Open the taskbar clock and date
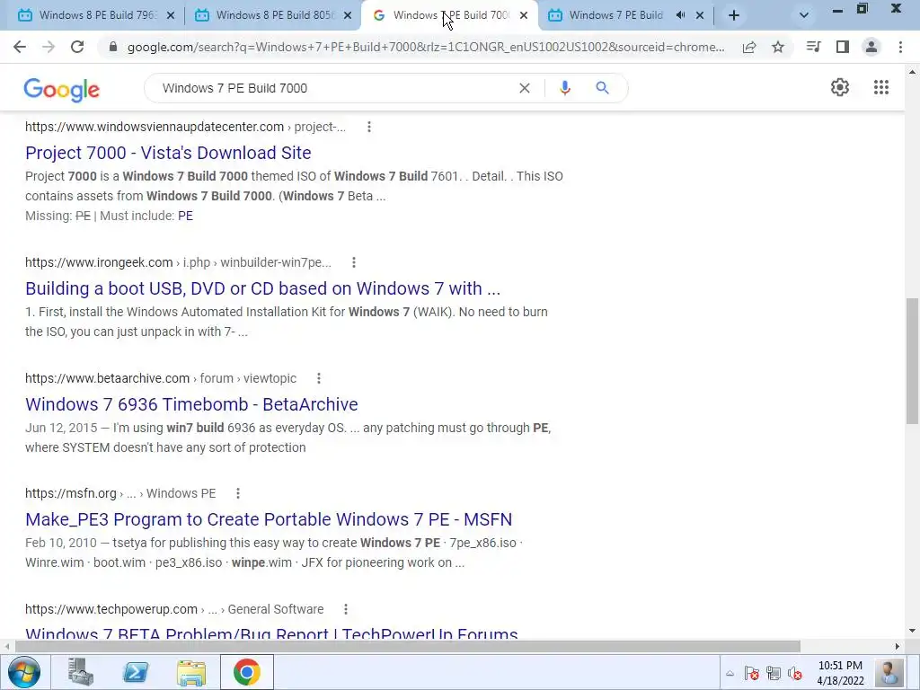 tap(840, 673)
